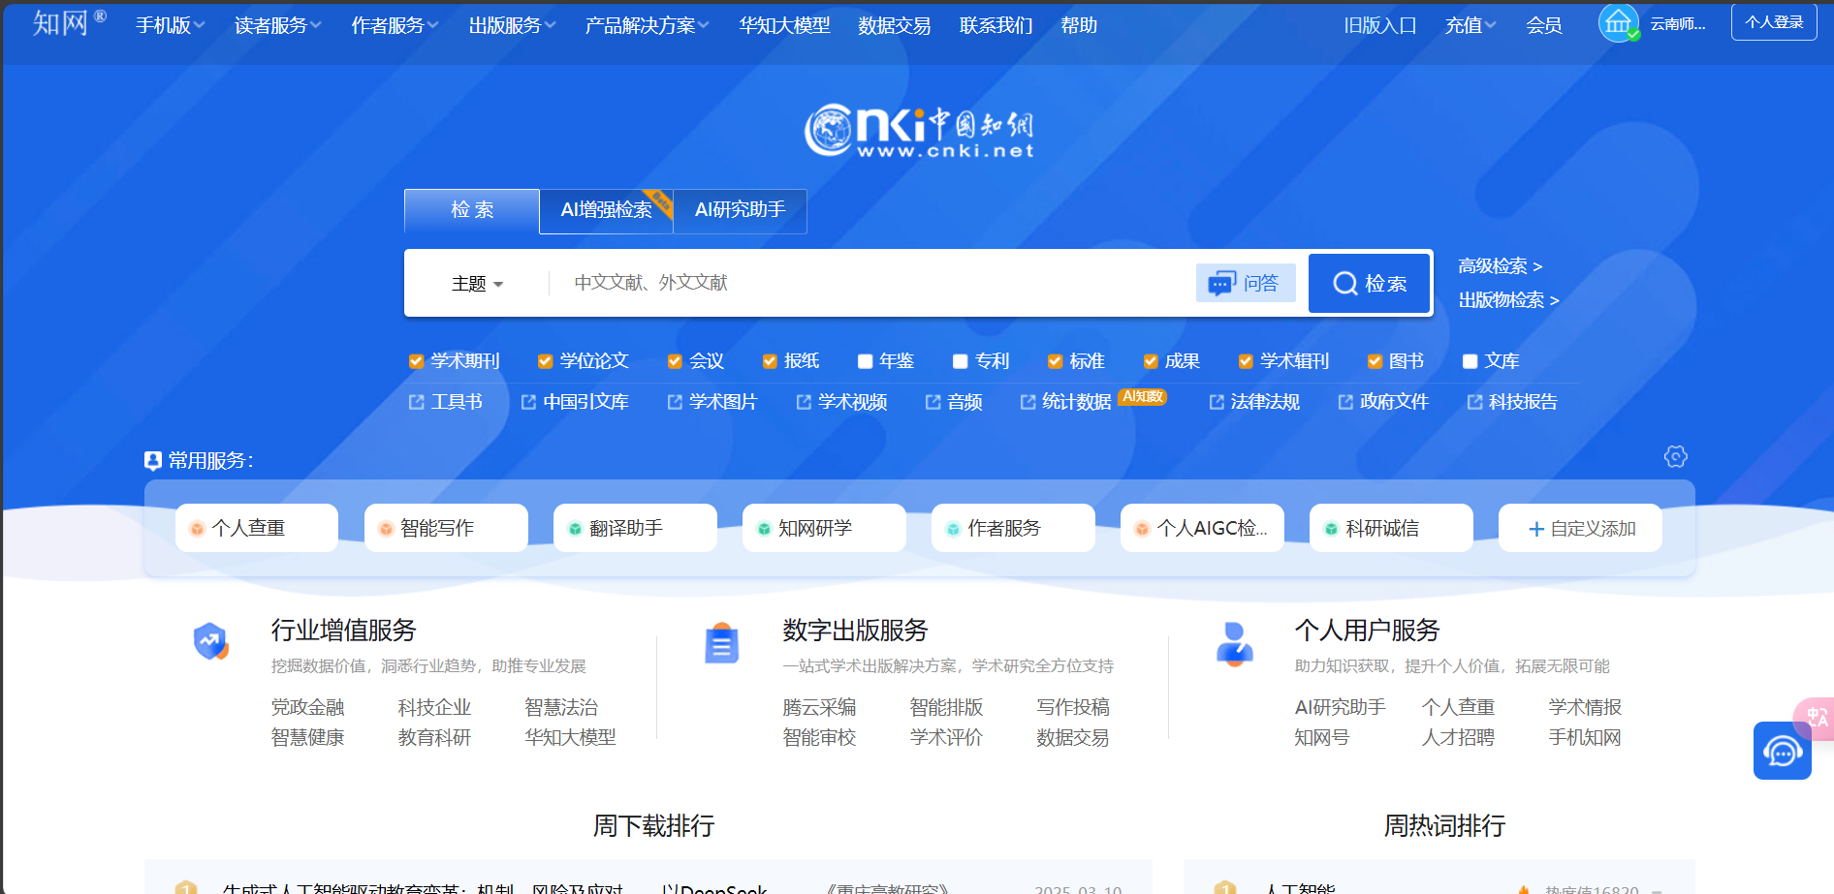Open the 知网研学 service shortcut
The image size is (1834, 894).
[x=824, y=528]
